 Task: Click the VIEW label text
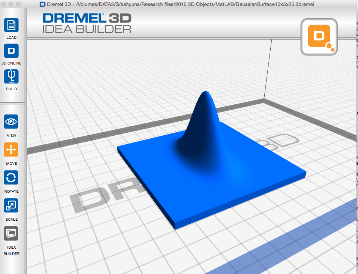tap(12, 135)
